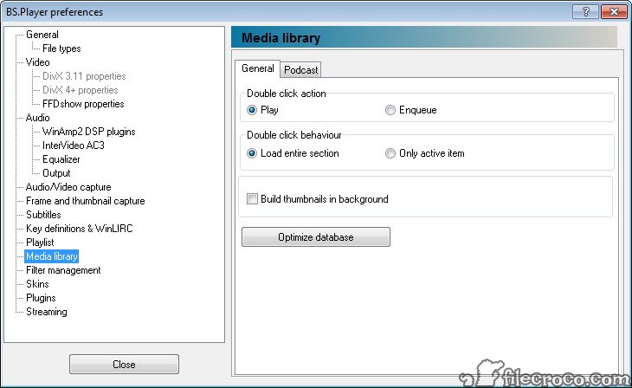
Task: Open File types settings
Action: tap(61, 48)
